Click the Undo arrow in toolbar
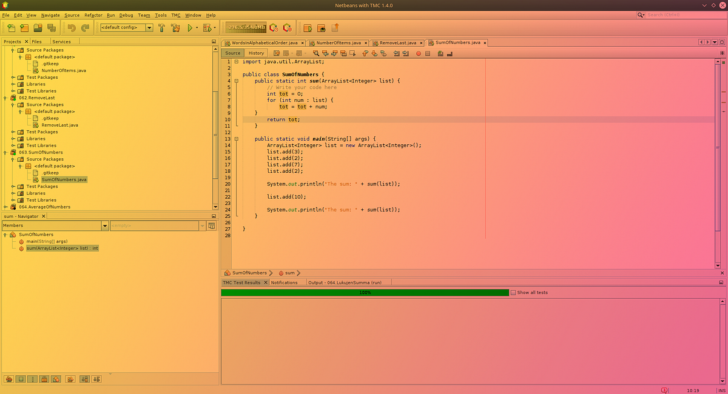Image resolution: width=728 pixels, height=394 pixels. coord(72,28)
